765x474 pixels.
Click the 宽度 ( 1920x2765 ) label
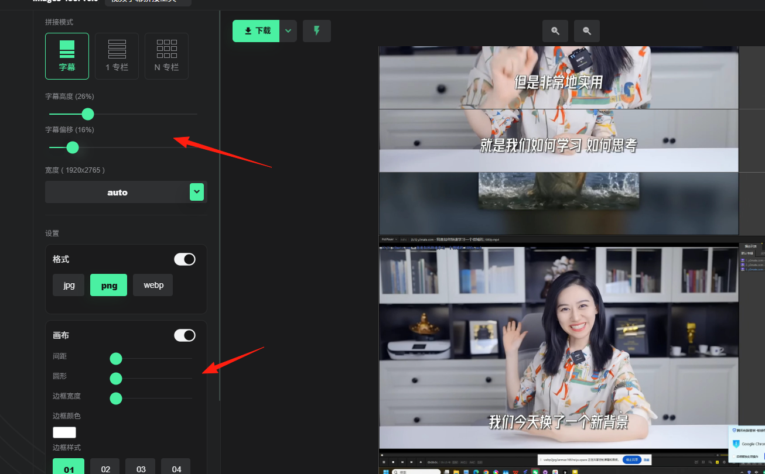[x=75, y=170]
